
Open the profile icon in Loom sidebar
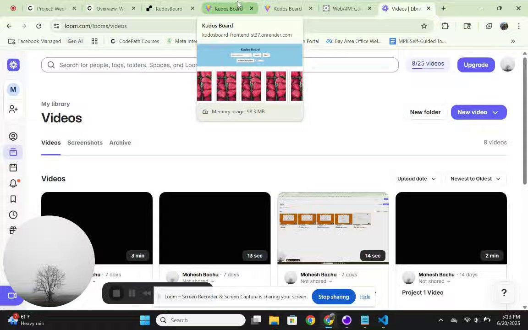point(13,137)
